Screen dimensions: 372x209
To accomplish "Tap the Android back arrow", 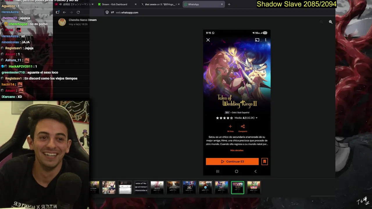I will pyautogui.click(x=255, y=172).
